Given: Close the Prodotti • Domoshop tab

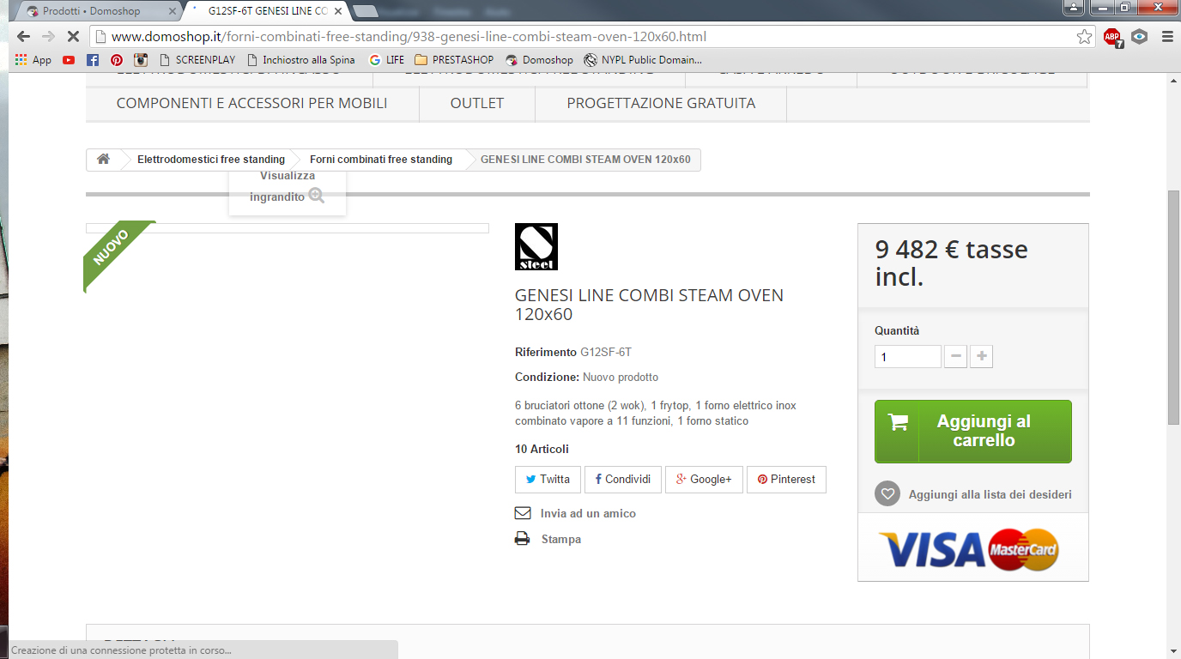Looking at the screenshot, I should coord(172,12).
